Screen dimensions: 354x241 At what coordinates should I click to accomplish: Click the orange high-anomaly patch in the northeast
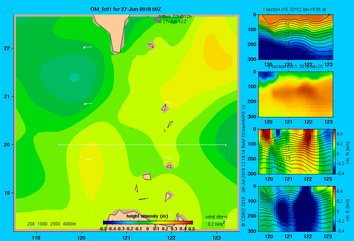click(216, 52)
